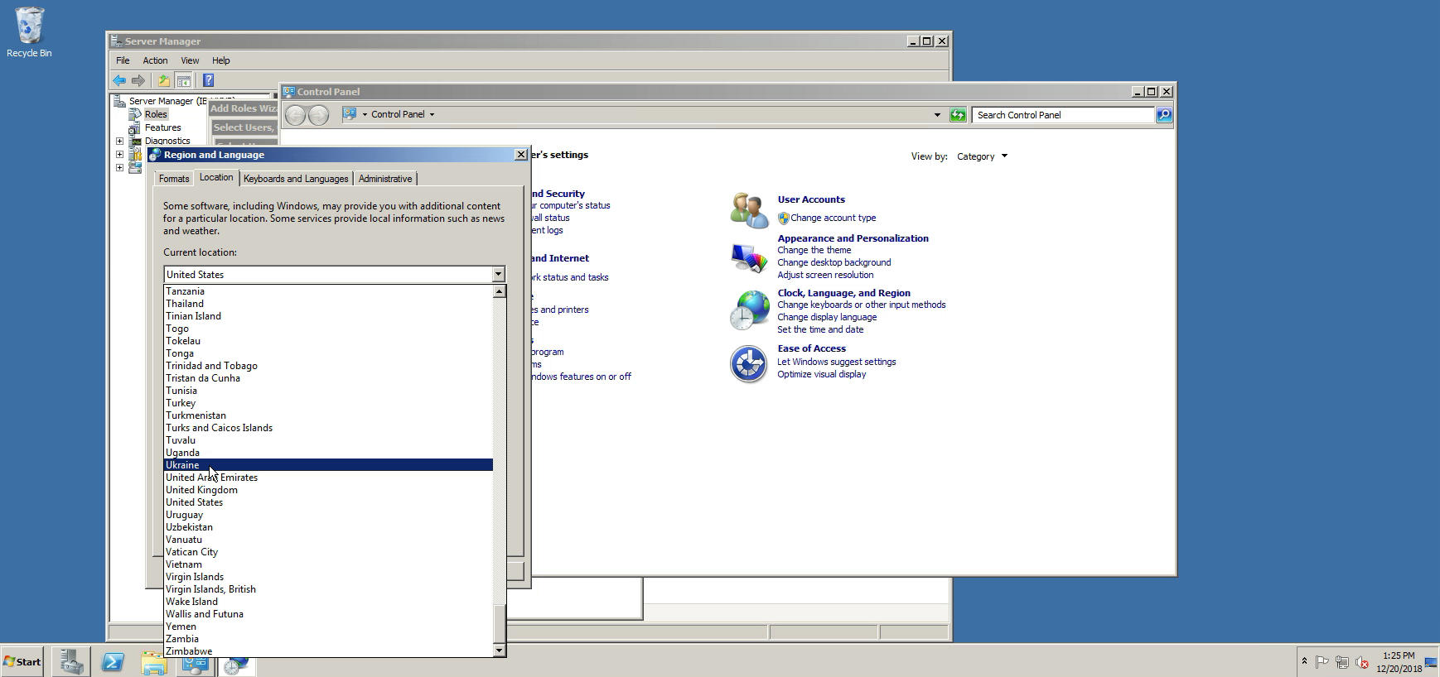Click the location list scroll-down arrow
The width and height of the screenshot is (1440, 677).
[x=499, y=651]
